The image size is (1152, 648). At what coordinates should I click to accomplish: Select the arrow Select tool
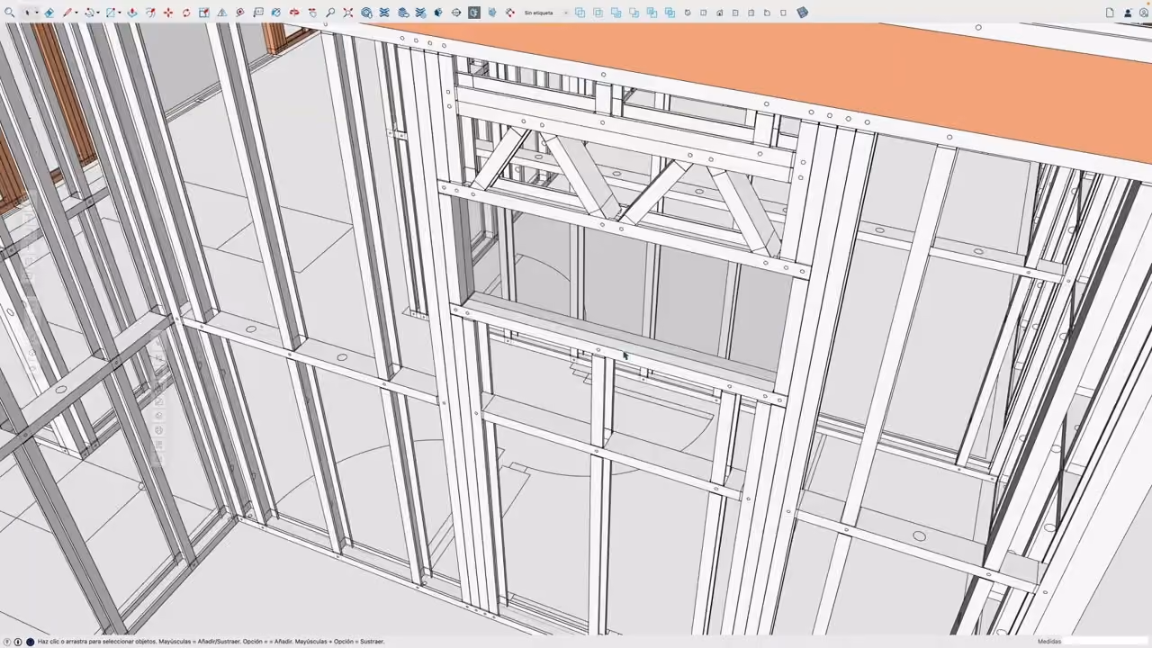(x=27, y=13)
